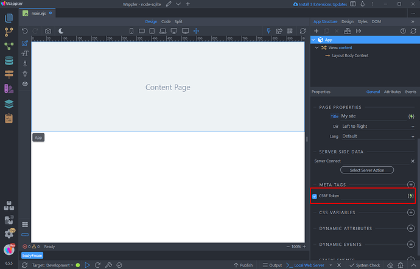Viewport: 420px width, 269px height.
Task: Toggle data binding for Title field
Action: click(x=411, y=116)
